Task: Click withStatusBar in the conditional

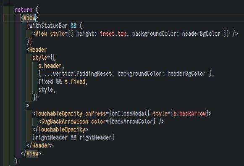Action: pos(48,26)
